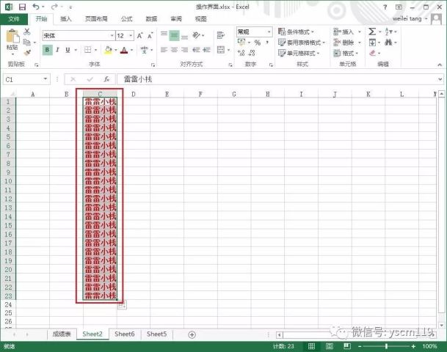Open the fill color dropdown arrow
Image resolution: width=447 pixels, height=352 pixels.
[x=116, y=50]
